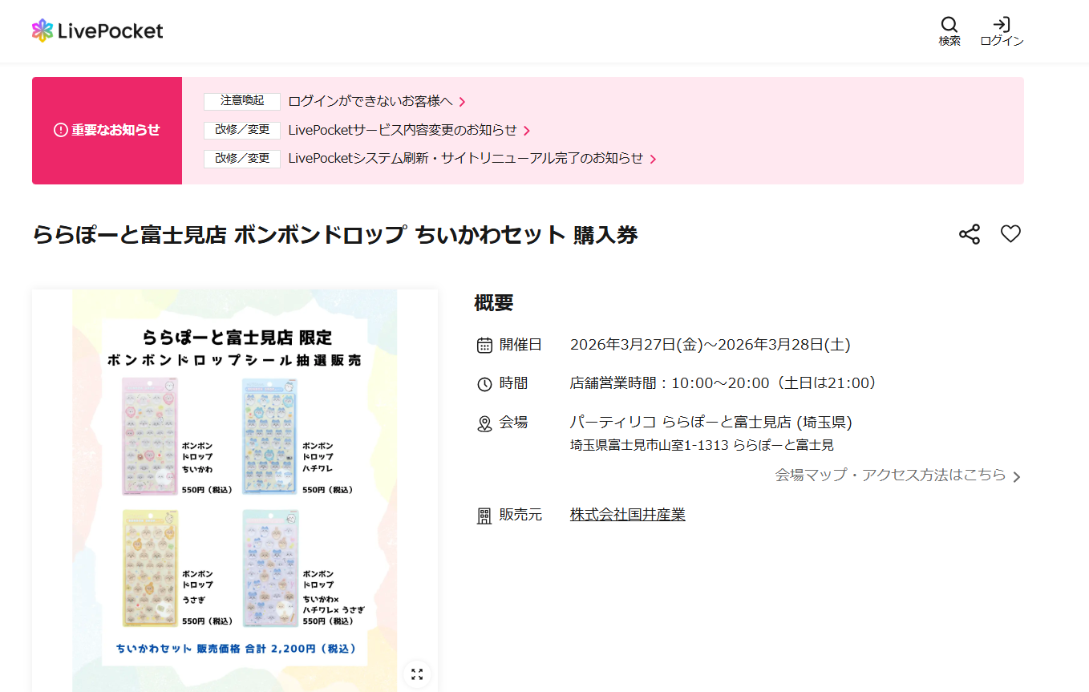Open the 株式会社国井産業 seller link
1089x692 pixels.
click(626, 515)
